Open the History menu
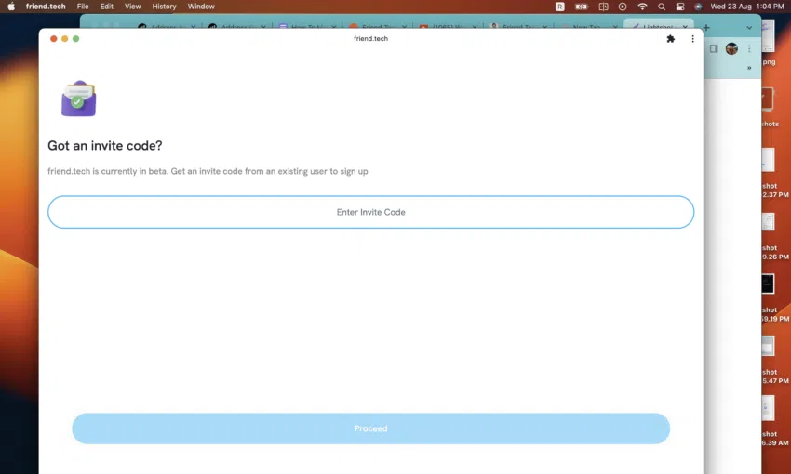Image resolution: width=791 pixels, height=474 pixels. [x=164, y=7]
